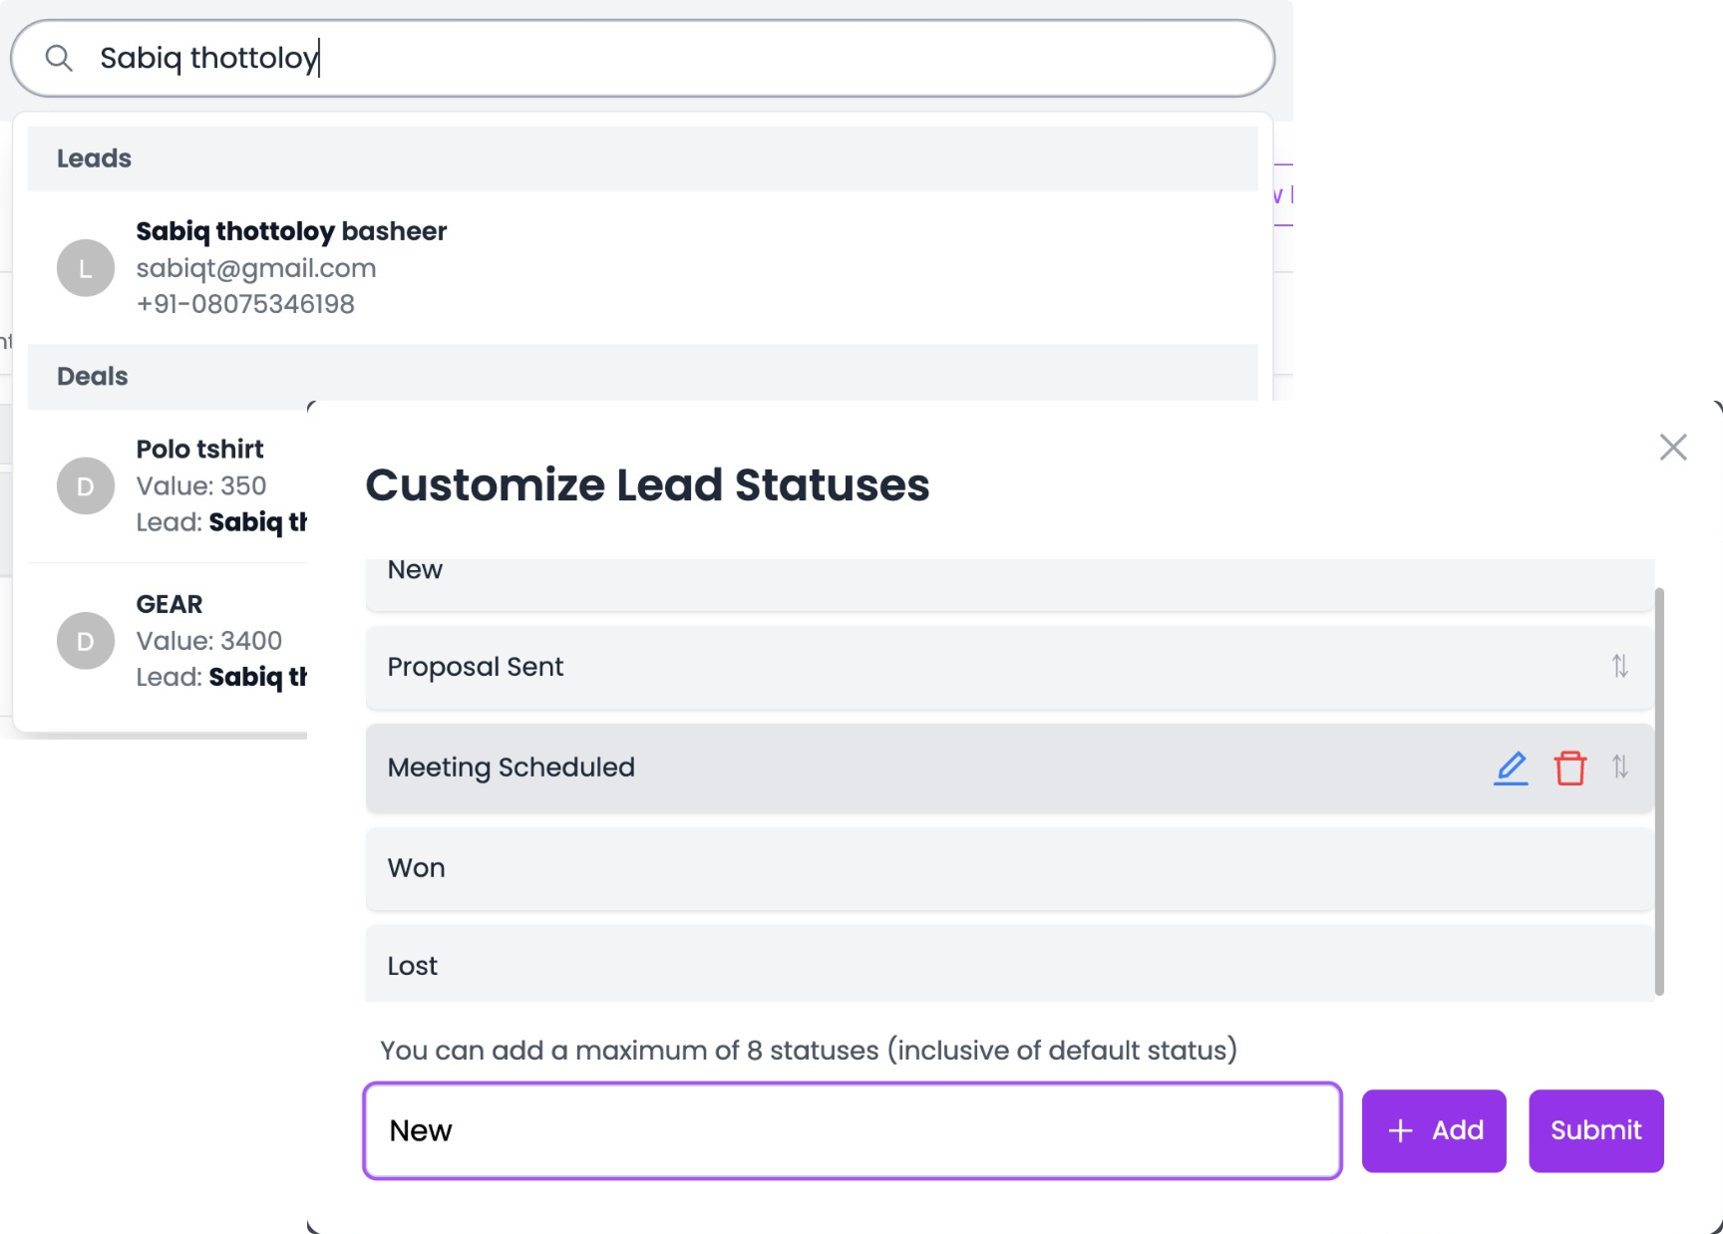Click the Add status button
Screen dimensions: 1723x1234
(x=1434, y=1130)
